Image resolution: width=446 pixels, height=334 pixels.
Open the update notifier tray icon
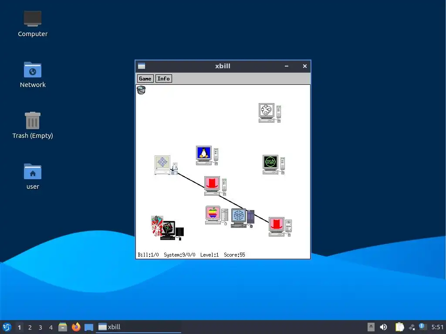(422, 327)
